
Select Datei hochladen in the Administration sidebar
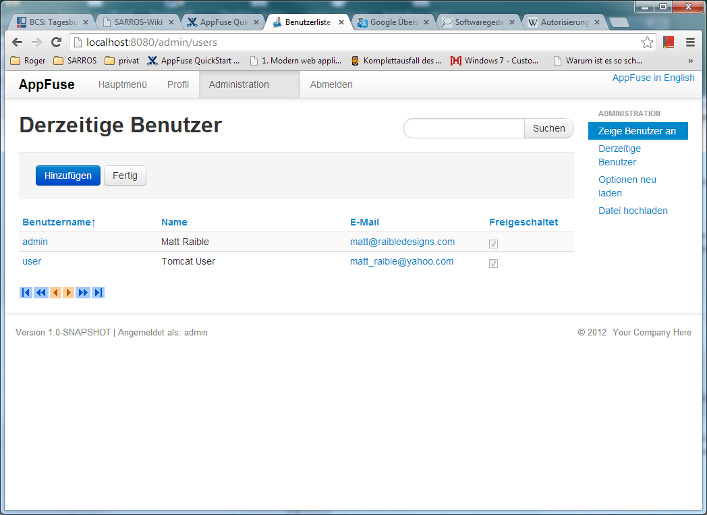coord(633,211)
